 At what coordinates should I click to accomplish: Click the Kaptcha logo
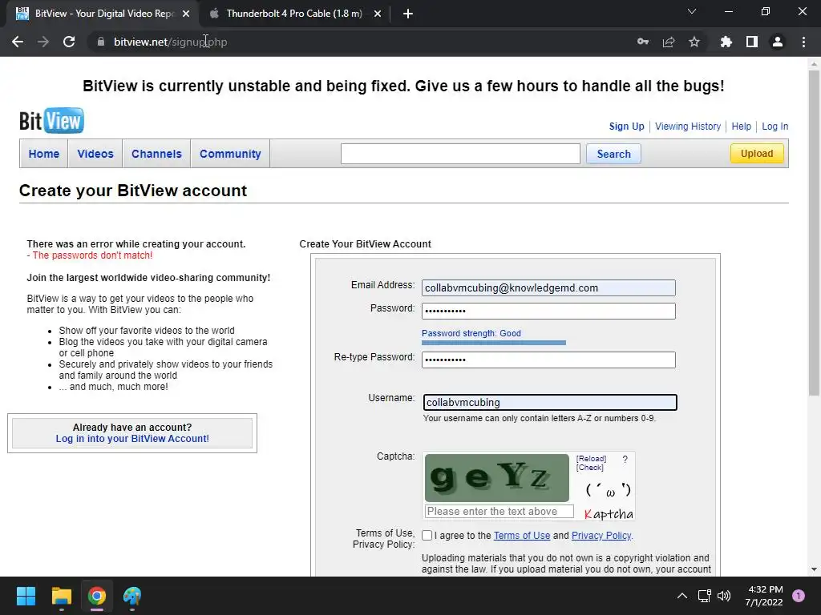[x=609, y=514]
